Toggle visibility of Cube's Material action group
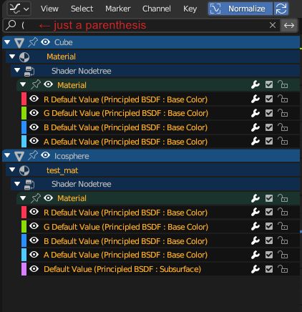 pyautogui.click(x=49, y=84)
